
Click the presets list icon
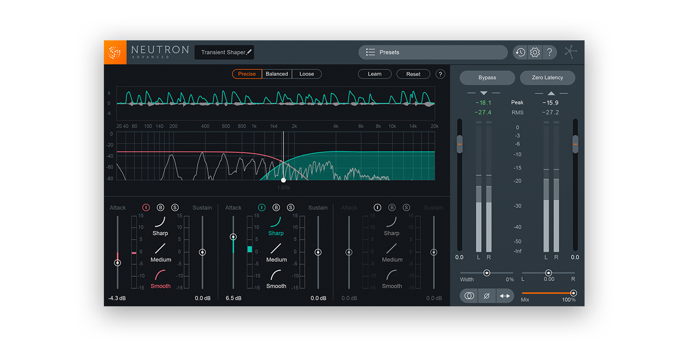point(370,52)
